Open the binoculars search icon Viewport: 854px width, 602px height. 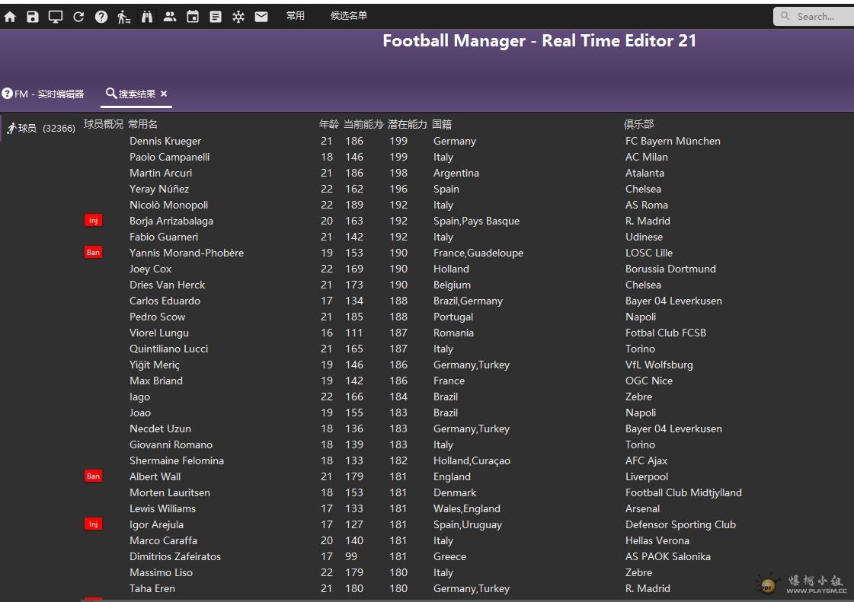147,17
